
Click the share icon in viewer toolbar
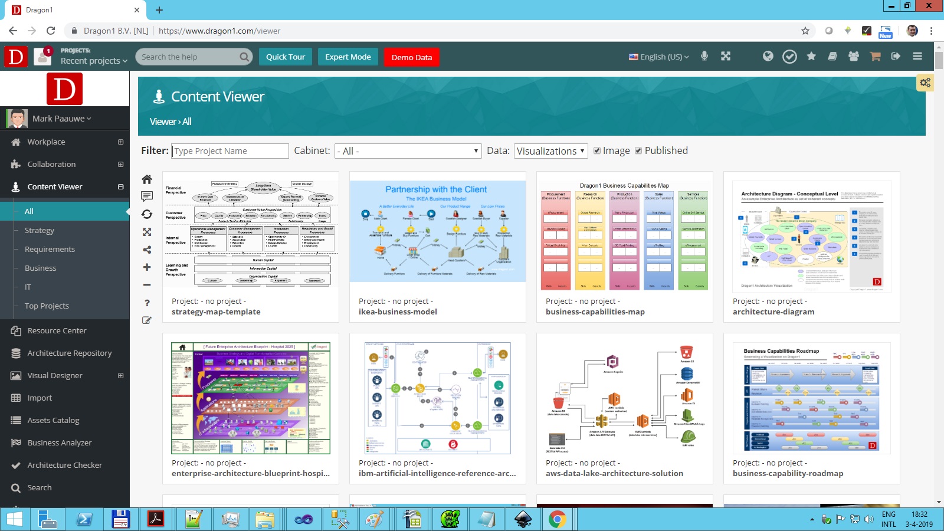point(147,250)
